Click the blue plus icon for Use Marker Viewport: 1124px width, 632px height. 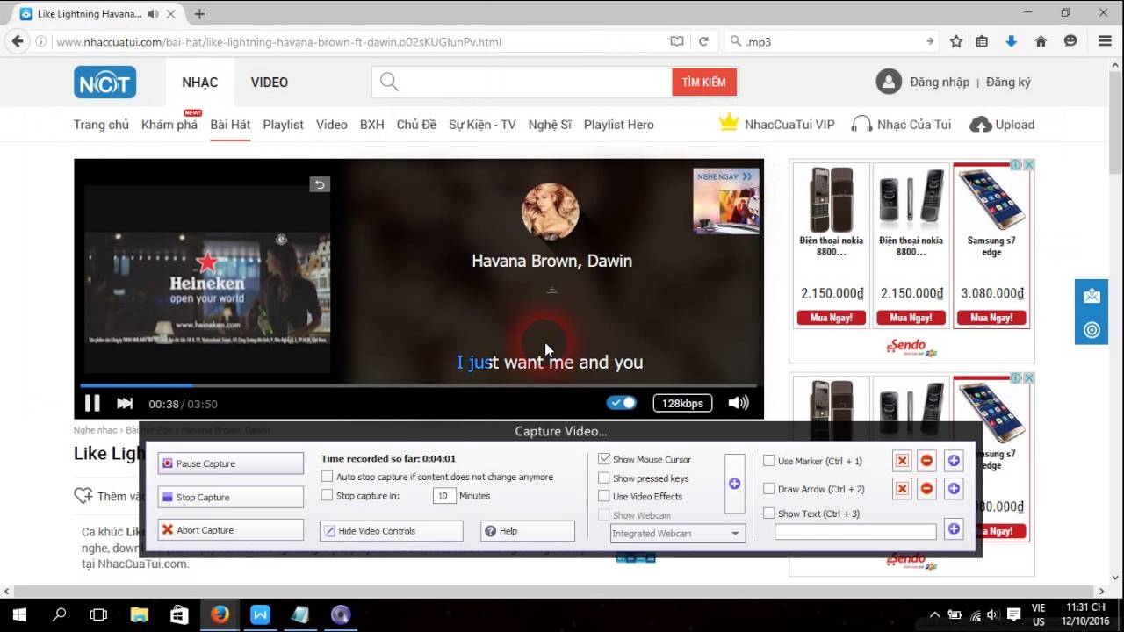click(x=954, y=461)
